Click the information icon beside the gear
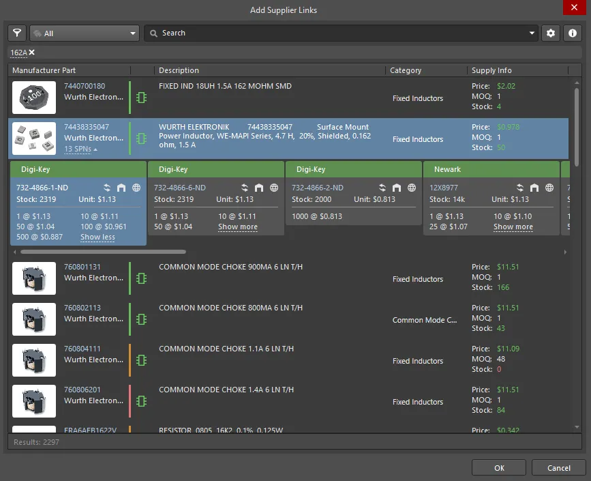 pyautogui.click(x=573, y=33)
